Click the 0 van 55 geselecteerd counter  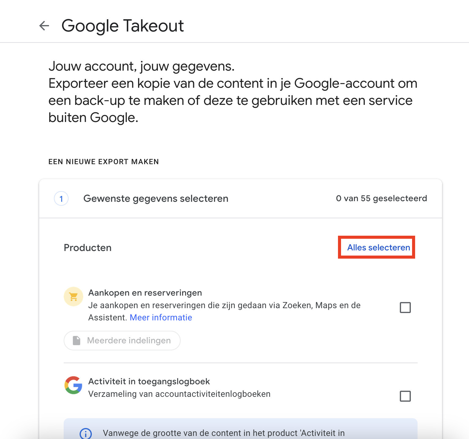tap(381, 199)
